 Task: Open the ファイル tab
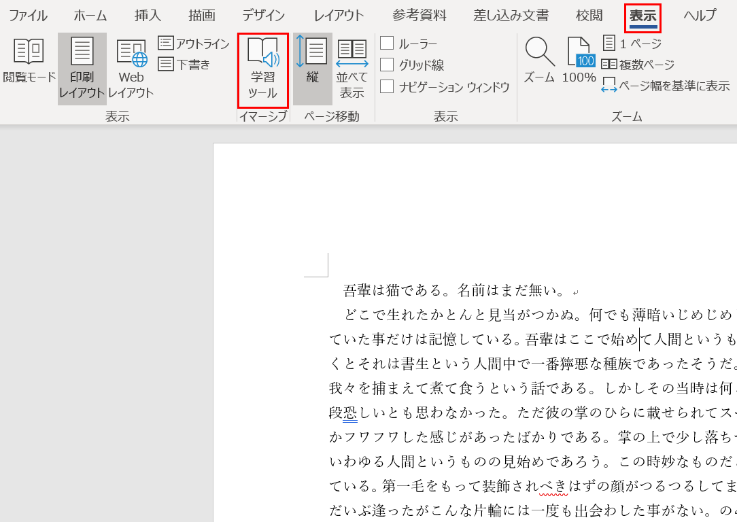coord(28,16)
